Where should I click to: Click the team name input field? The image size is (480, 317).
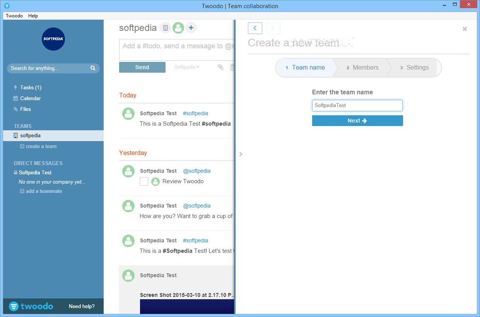click(357, 106)
